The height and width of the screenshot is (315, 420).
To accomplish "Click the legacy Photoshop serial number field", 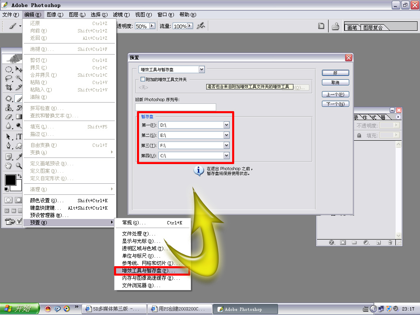I will pos(176,107).
